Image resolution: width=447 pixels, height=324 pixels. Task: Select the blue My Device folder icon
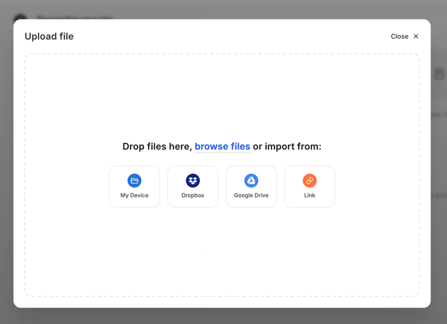(x=134, y=181)
